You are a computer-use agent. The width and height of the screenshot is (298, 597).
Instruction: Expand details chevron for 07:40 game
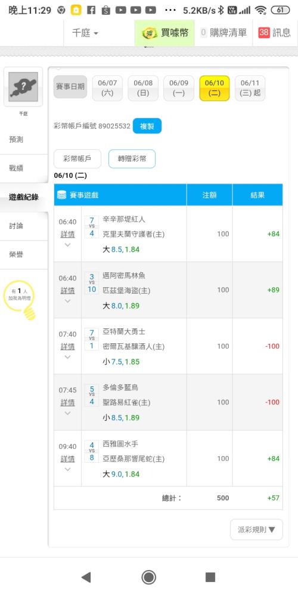[x=68, y=357]
